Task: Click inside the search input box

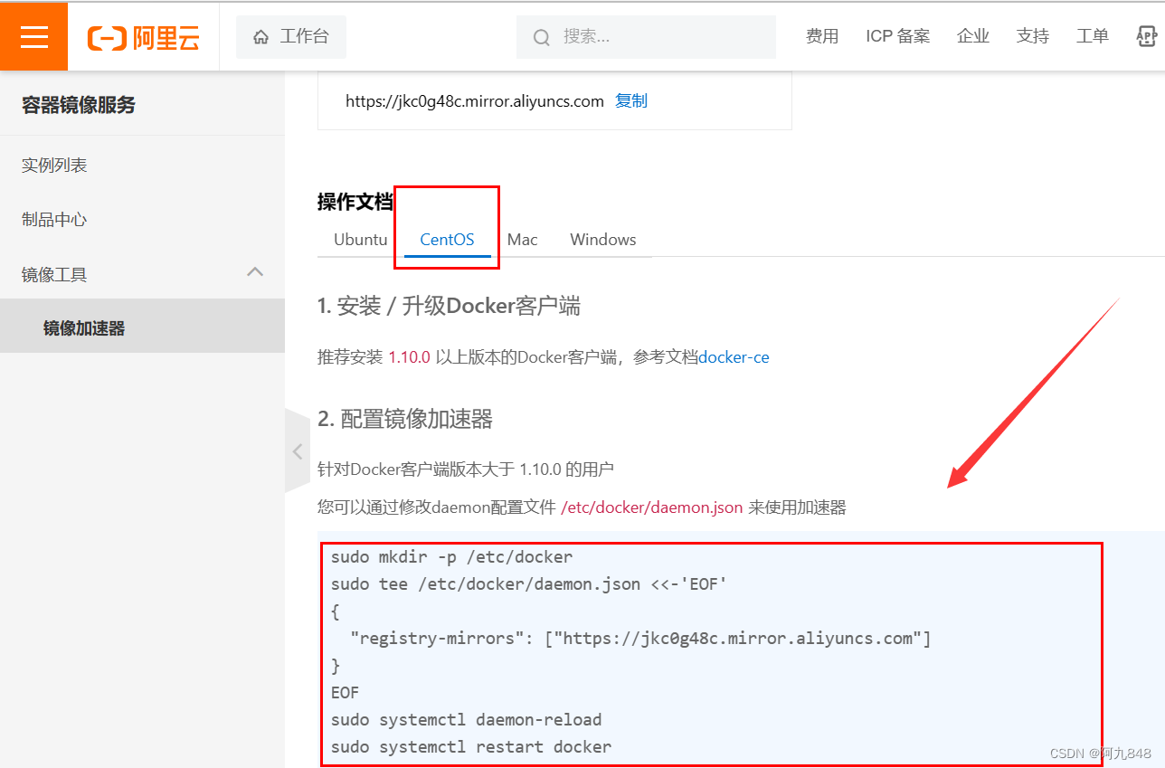Action: 646,37
